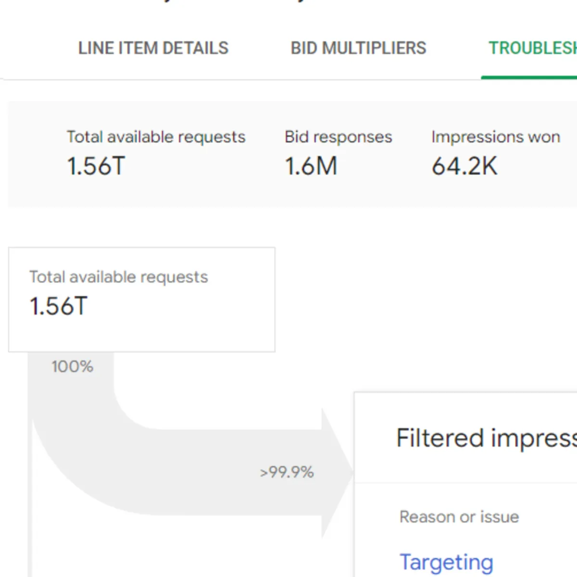Click the Total available requests metric card
Screen dimensions: 577x577
click(x=156, y=151)
